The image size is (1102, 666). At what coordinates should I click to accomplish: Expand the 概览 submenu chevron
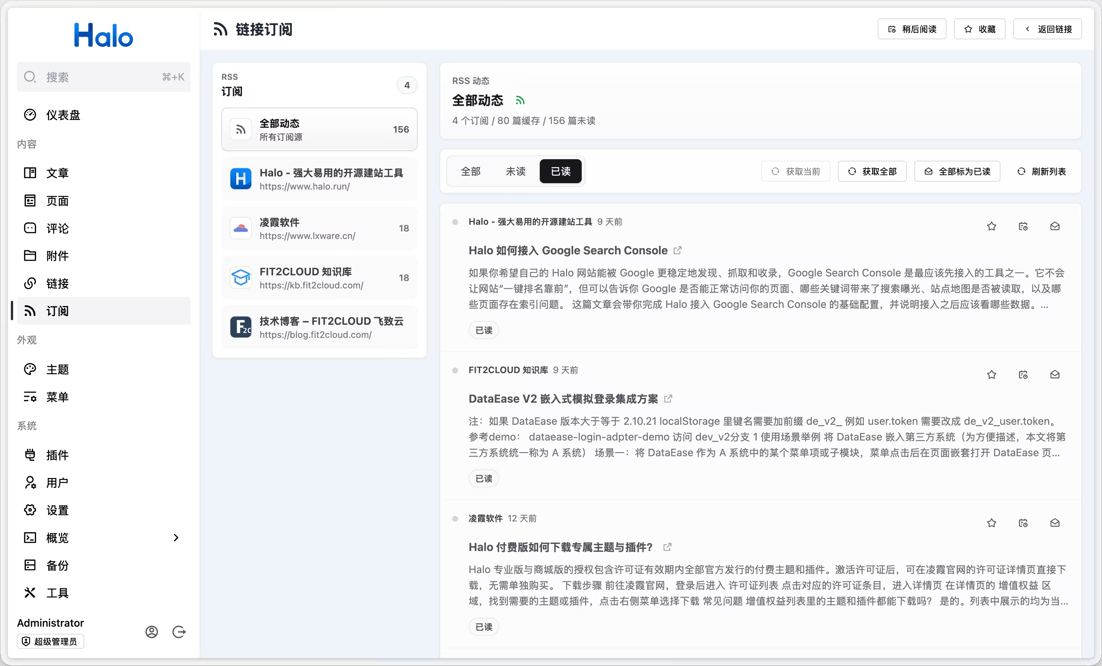pyautogui.click(x=176, y=538)
